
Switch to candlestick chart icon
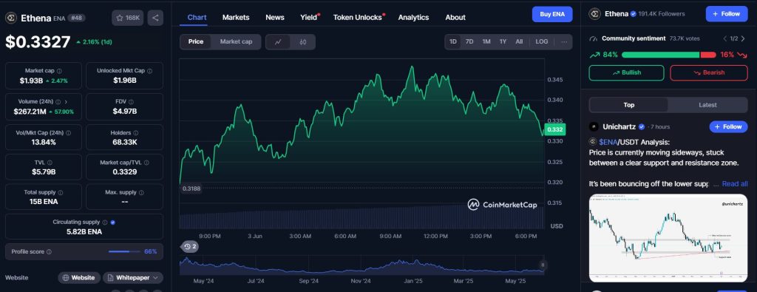pos(302,42)
